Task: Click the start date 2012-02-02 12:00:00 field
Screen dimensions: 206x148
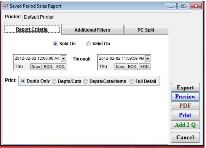Action: click(37, 58)
